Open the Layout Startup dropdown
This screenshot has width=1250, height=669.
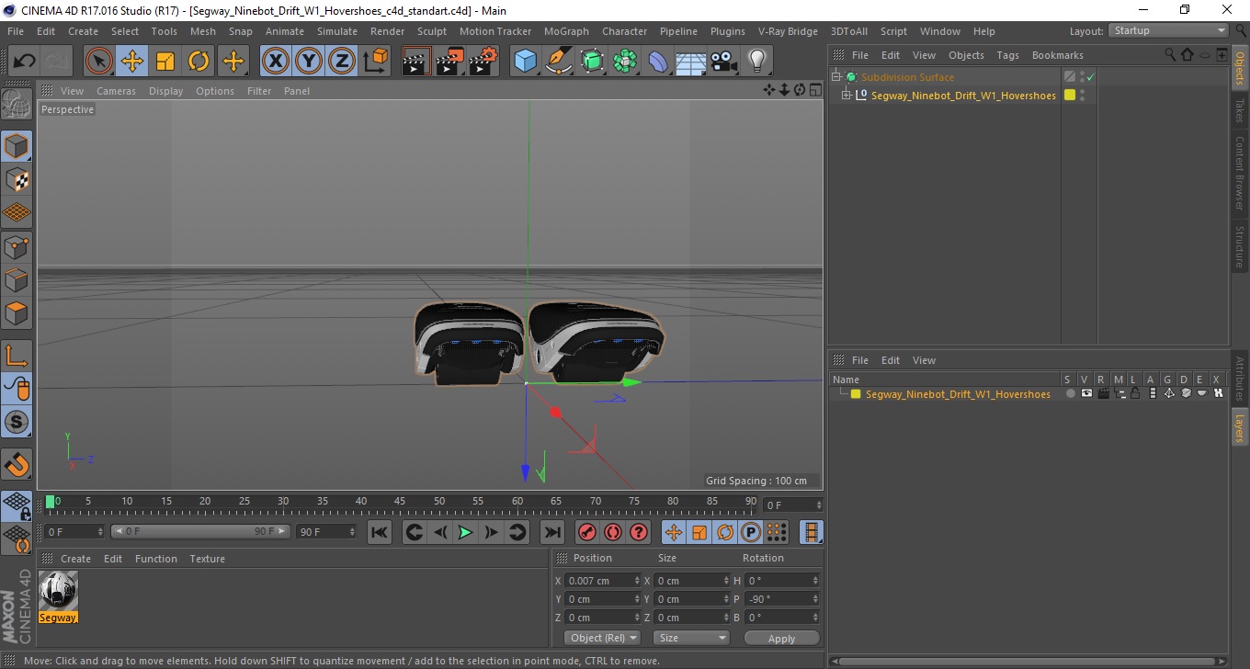tap(1169, 30)
